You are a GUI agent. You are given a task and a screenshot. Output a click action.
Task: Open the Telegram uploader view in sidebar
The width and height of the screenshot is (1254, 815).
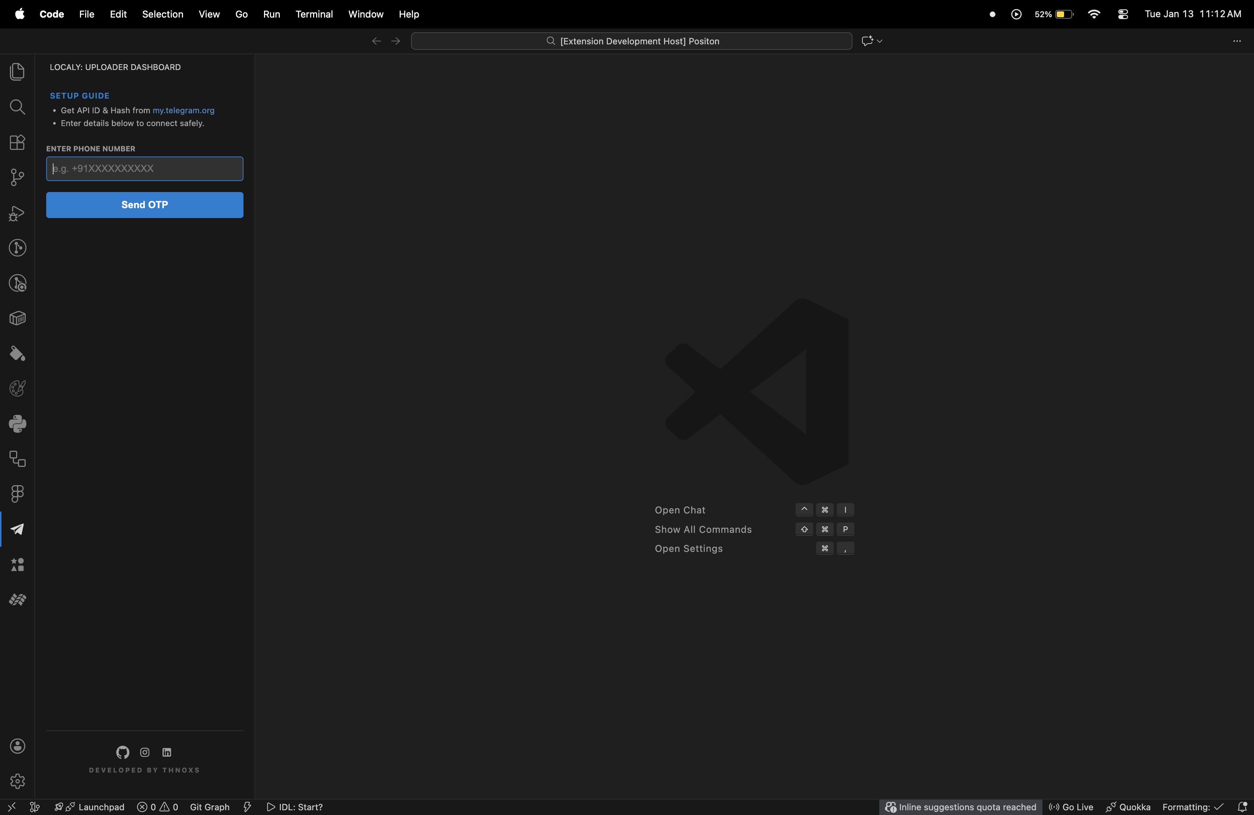click(x=17, y=528)
